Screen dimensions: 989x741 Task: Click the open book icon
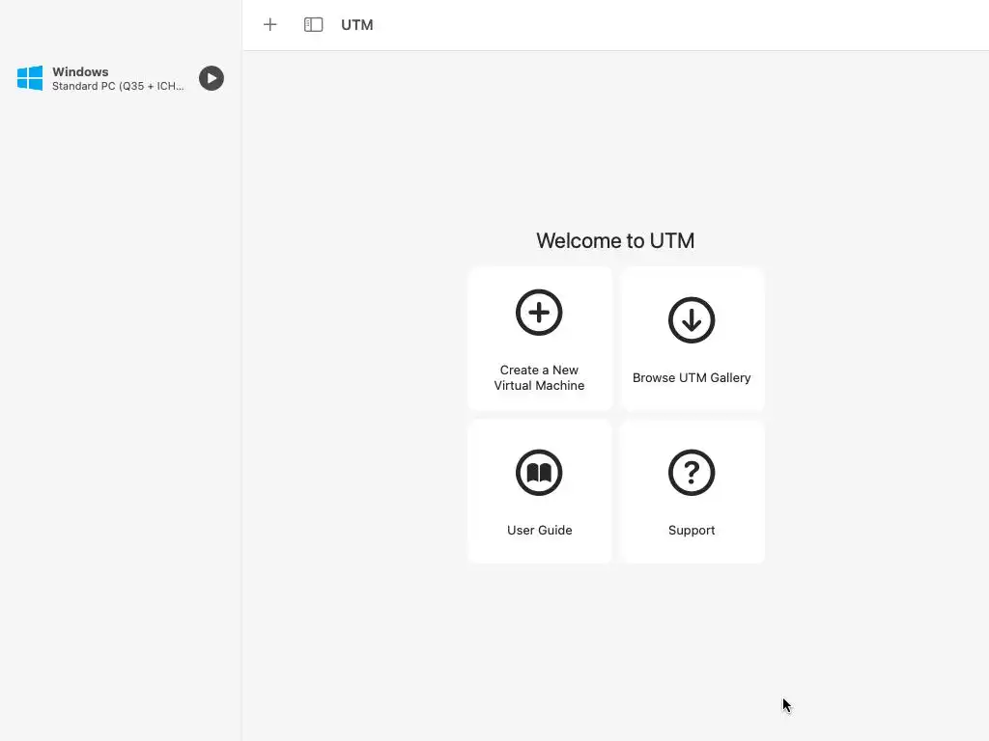539,473
